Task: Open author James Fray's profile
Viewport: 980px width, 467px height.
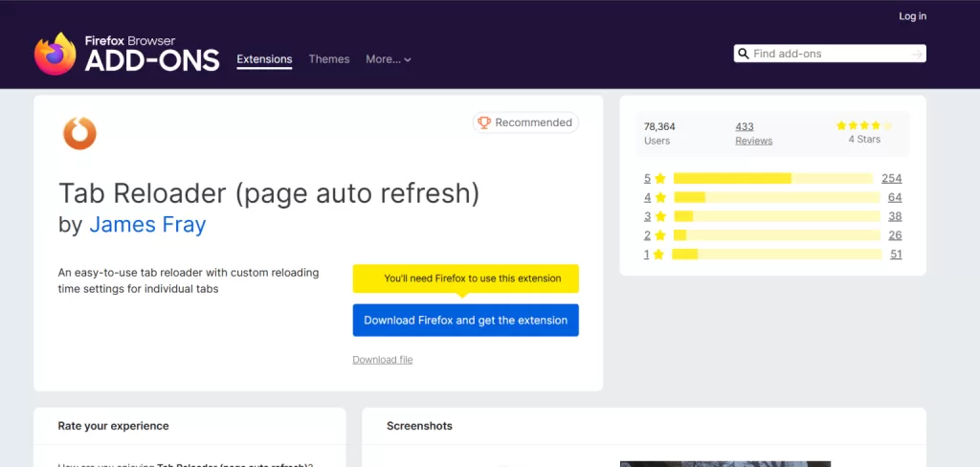Action: pos(147,225)
